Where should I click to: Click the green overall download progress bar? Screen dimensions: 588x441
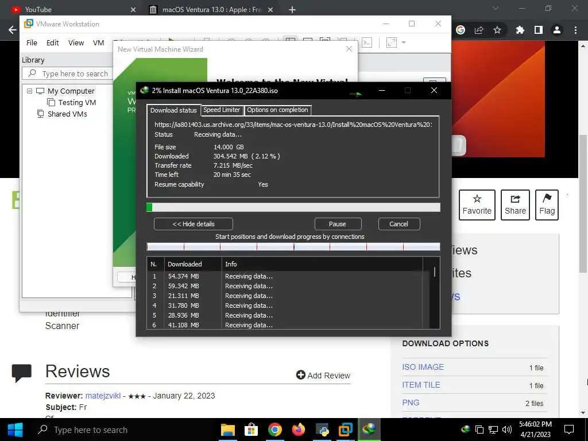[293, 207]
